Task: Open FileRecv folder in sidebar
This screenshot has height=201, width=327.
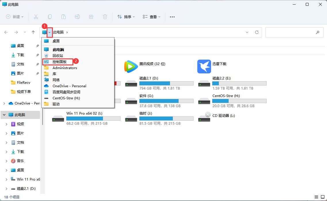Action: tap(20, 82)
